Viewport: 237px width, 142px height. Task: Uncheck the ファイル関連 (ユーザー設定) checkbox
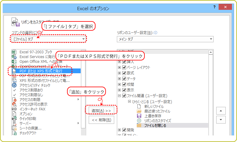pos(124,96)
